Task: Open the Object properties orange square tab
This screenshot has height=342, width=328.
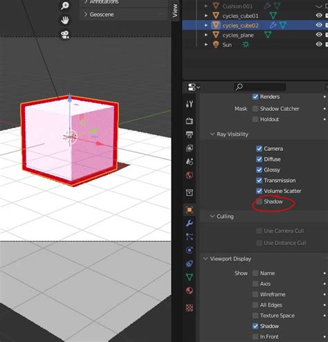Action: 190,210
